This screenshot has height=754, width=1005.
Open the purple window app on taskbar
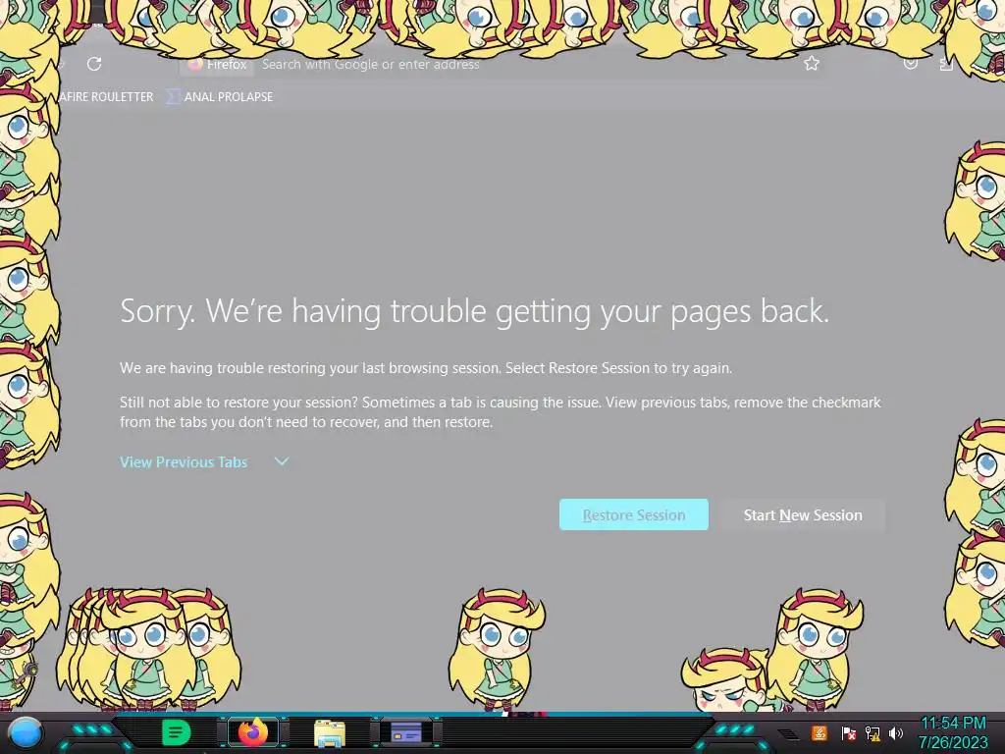tap(405, 732)
